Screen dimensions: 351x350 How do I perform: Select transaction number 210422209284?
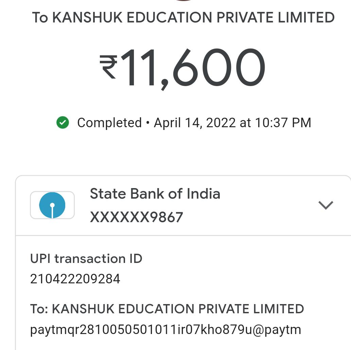pyautogui.click(x=75, y=279)
